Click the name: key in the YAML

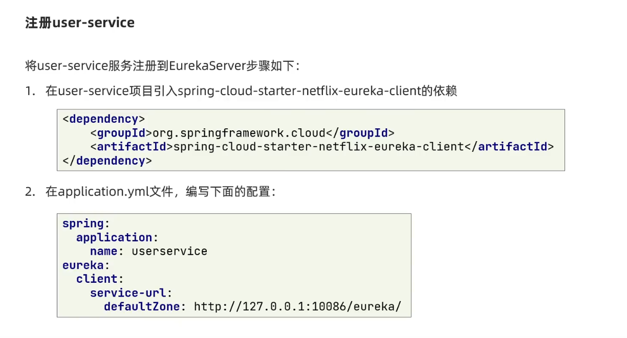coord(107,251)
